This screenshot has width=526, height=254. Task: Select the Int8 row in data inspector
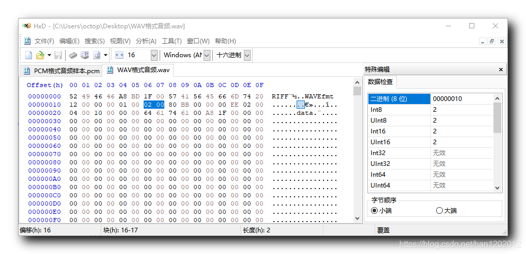click(x=431, y=110)
